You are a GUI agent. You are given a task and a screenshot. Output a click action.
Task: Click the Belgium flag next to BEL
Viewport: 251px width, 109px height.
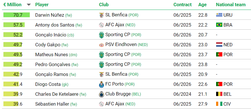219,94
